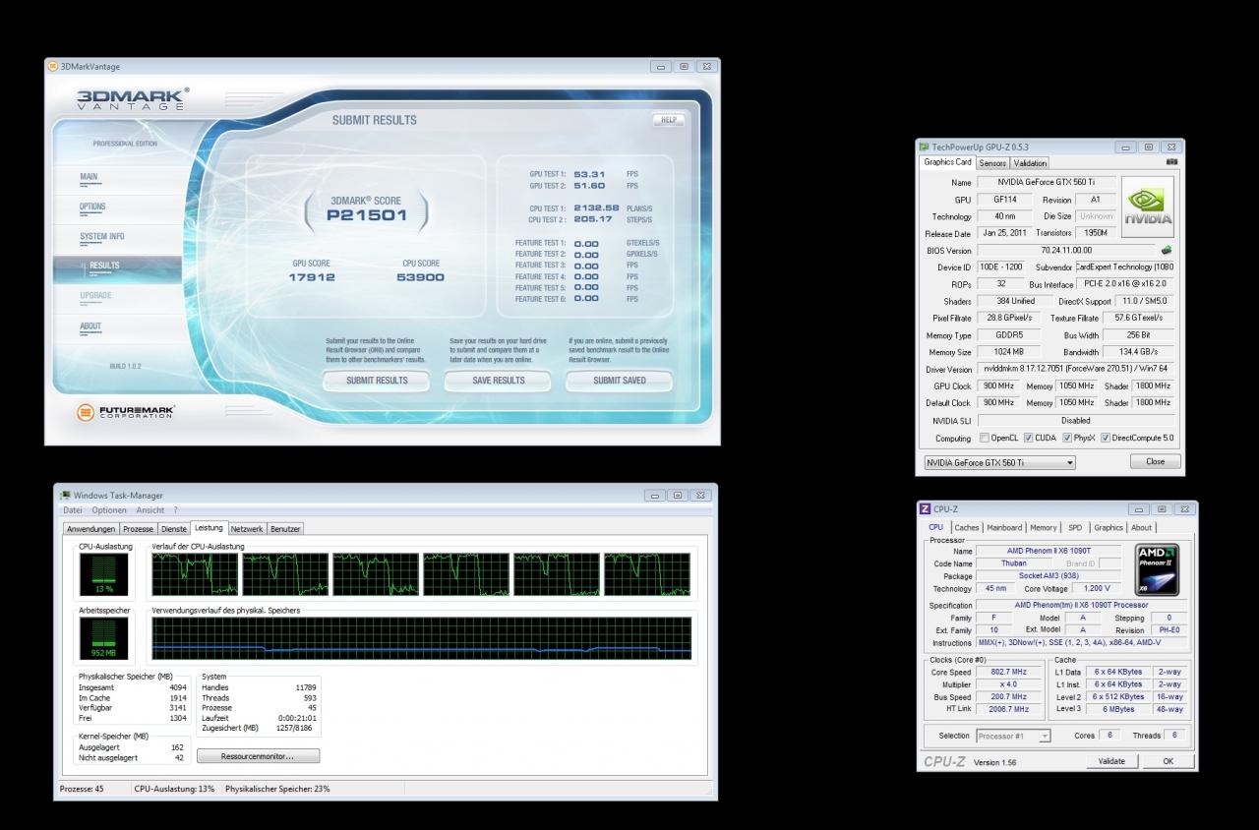
Task: Open the Graphics tab in CPU-Z
Action: click(x=1109, y=528)
